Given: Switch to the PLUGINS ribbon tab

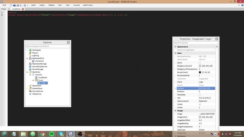Looking at the screenshot, I should click(77, 5).
